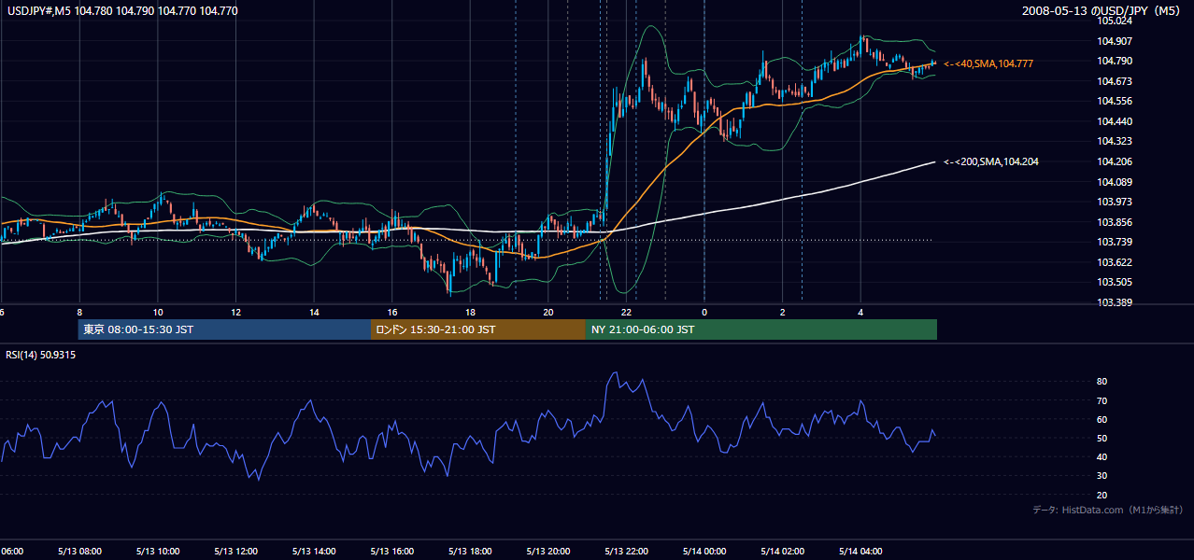Click the 5/14 04:00 bottom time label
This screenshot has height=560, width=1194.
click(x=860, y=551)
